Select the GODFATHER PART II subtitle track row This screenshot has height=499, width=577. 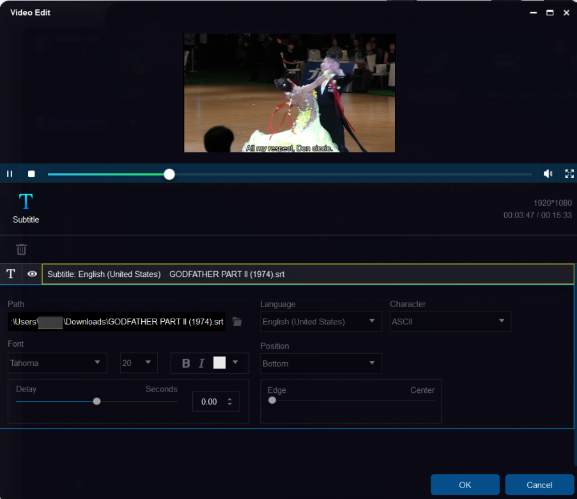pyautogui.click(x=307, y=274)
